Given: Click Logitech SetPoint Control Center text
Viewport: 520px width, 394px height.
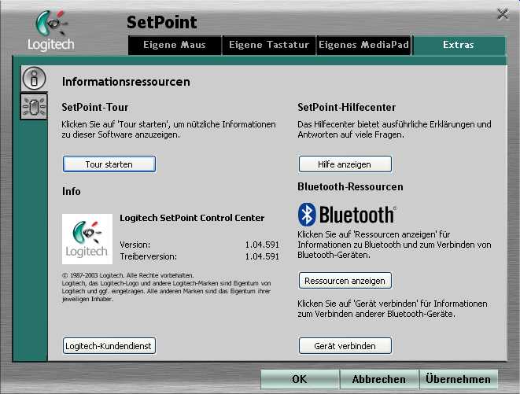Looking at the screenshot, I should click(x=192, y=218).
